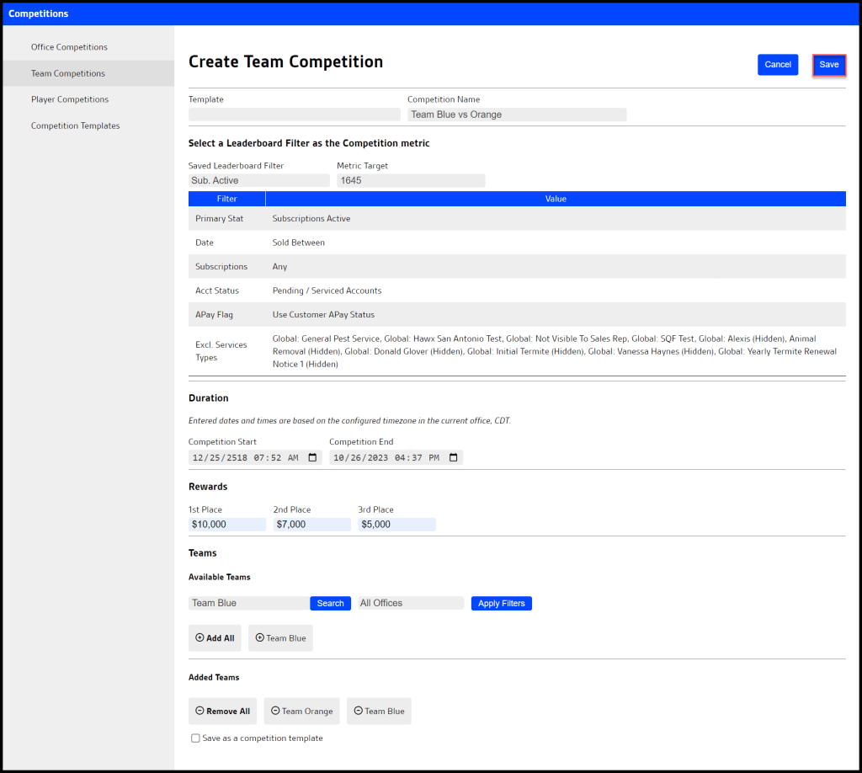Click the Competition Name input field

517,115
